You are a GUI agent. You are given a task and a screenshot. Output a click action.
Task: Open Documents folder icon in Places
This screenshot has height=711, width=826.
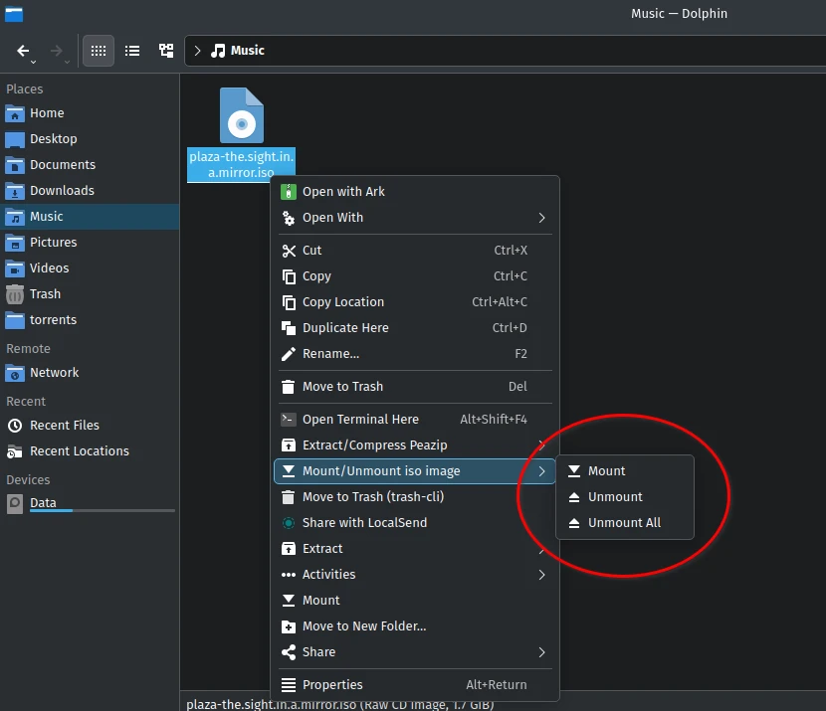click(x=15, y=165)
